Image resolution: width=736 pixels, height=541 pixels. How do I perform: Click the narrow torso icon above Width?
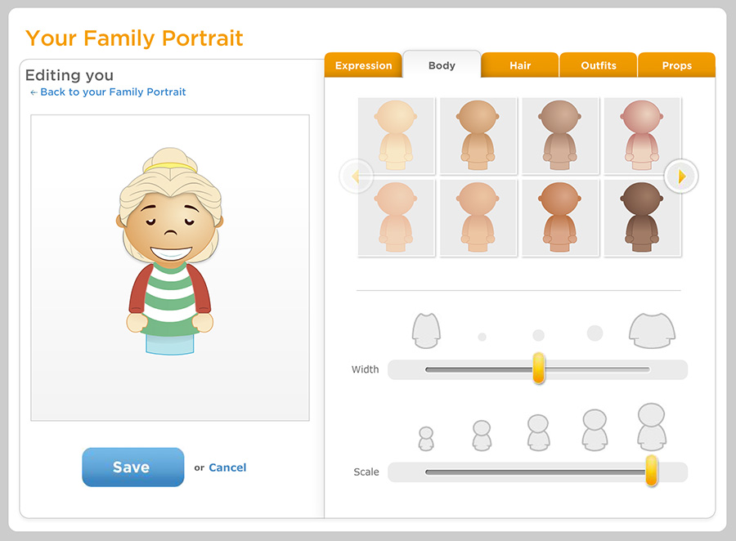[426, 331]
